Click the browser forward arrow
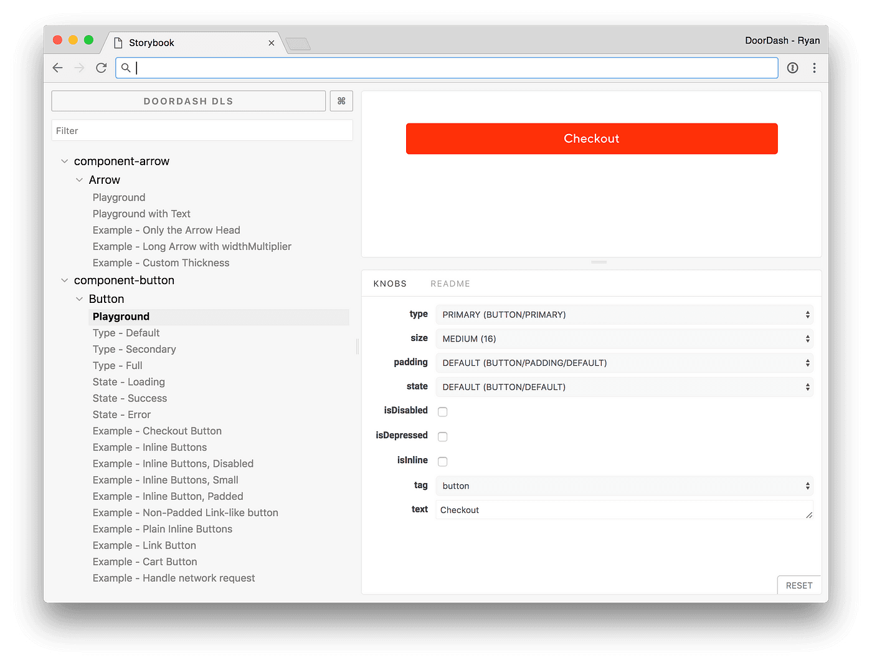Screen dimensions: 872x665 (x=79, y=68)
